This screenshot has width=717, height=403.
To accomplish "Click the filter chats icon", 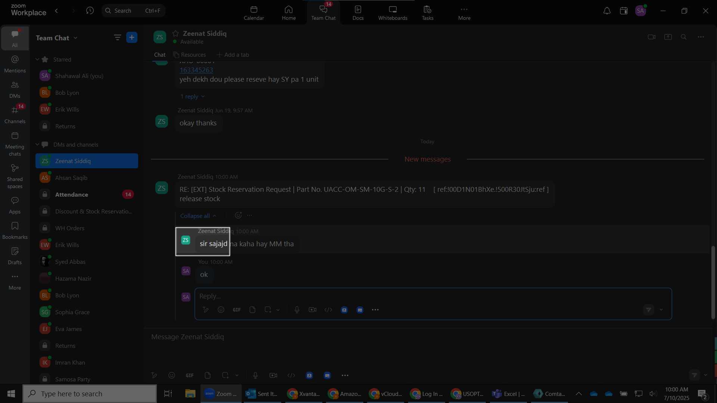I will [117, 37].
